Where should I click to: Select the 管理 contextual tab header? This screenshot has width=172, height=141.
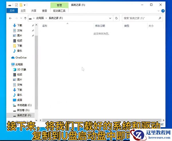59,5
